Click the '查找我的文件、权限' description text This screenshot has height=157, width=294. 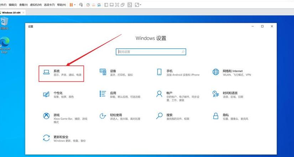coord(178,119)
